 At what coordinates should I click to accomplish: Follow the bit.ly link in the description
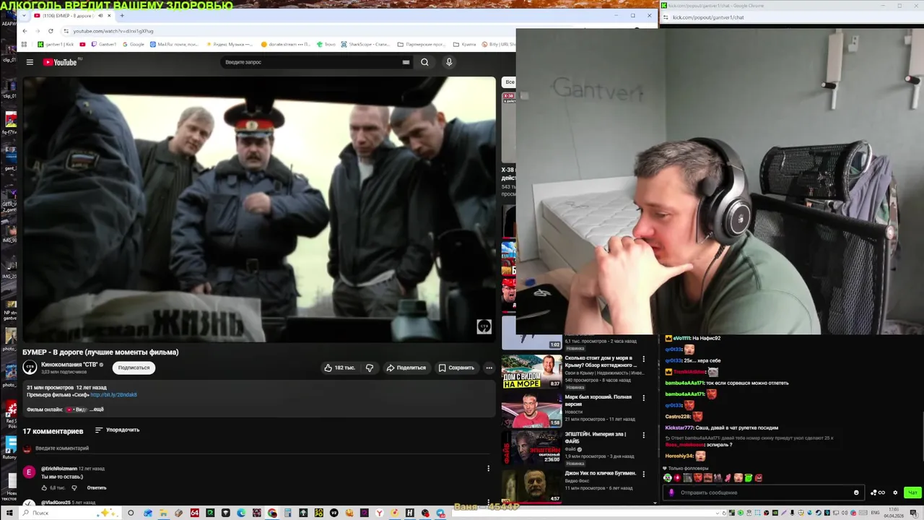click(x=113, y=395)
